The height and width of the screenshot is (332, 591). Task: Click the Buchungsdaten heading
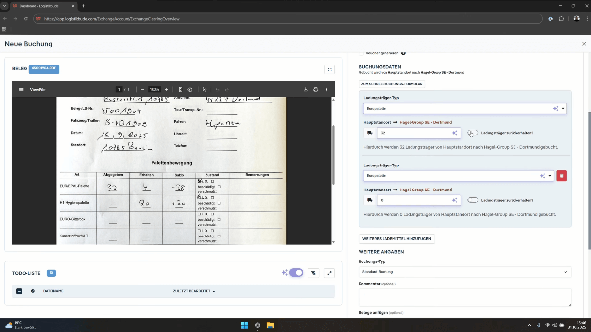coord(380,67)
